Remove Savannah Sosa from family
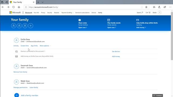 pos(20,72)
